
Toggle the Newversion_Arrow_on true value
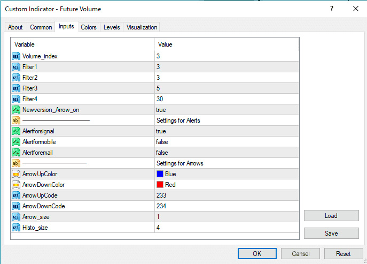pyautogui.click(x=161, y=110)
